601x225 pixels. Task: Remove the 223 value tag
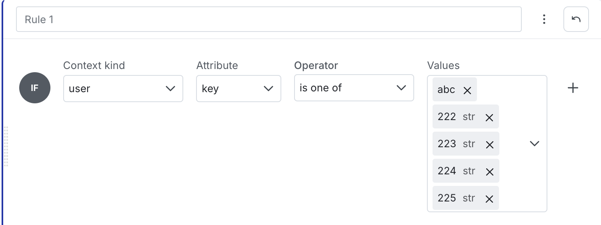489,144
